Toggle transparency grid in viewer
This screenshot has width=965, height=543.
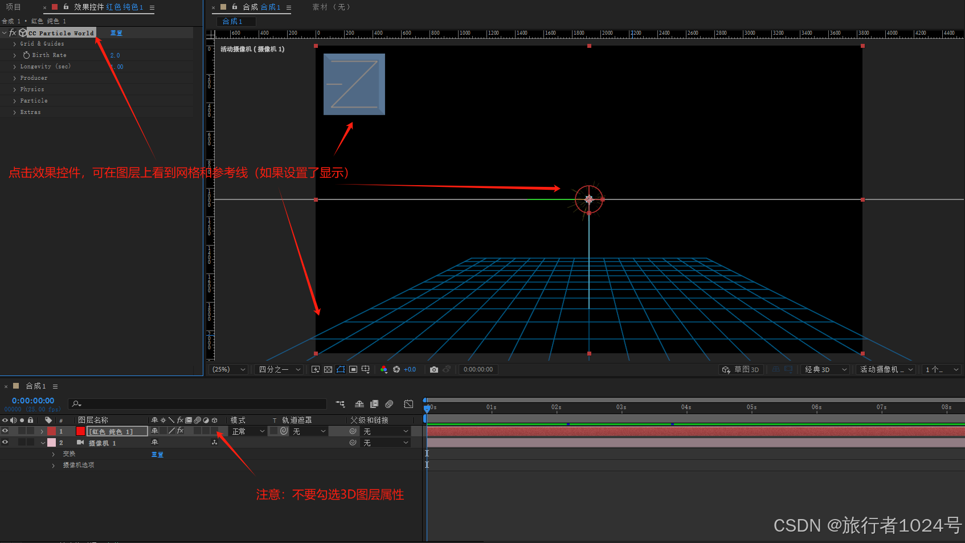(x=328, y=369)
